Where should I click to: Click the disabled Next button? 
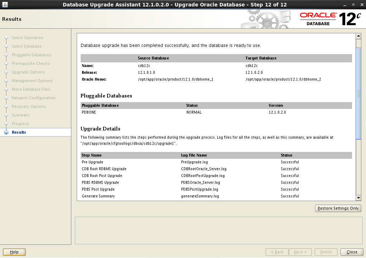(300, 252)
